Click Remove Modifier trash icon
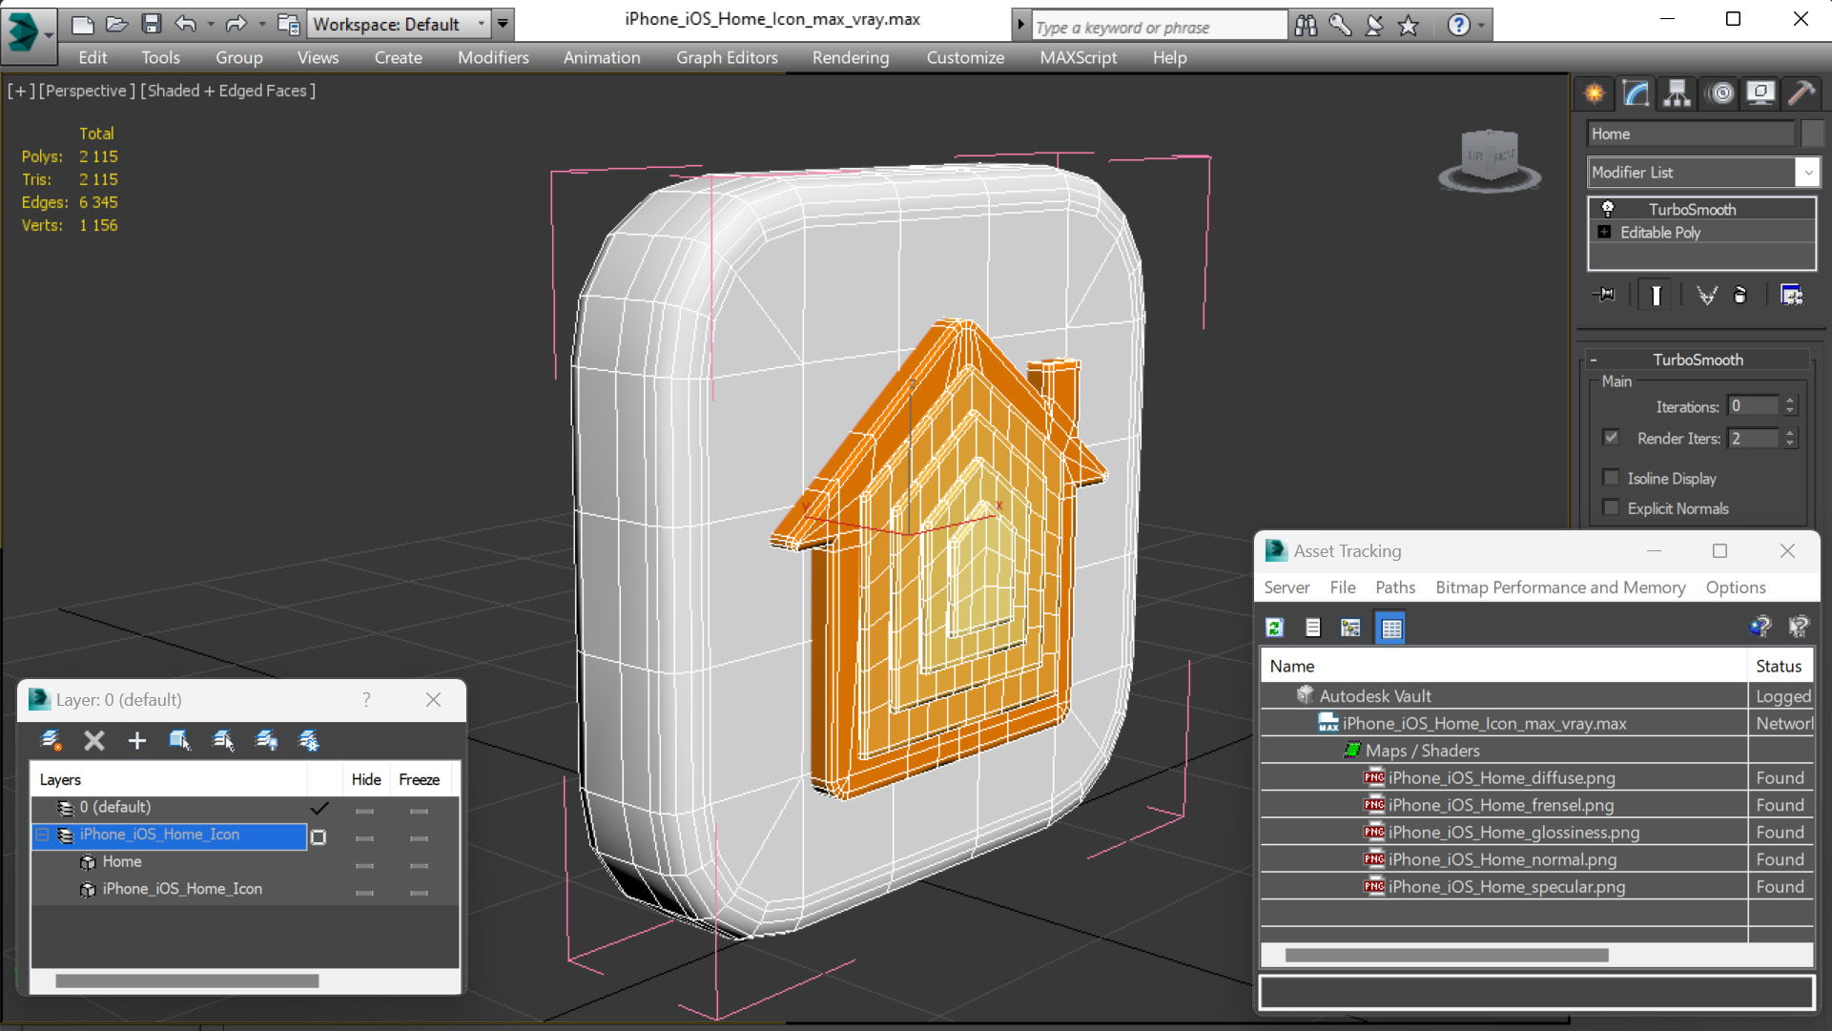This screenshot has height=1031, width=1832. pos(1740,295)
